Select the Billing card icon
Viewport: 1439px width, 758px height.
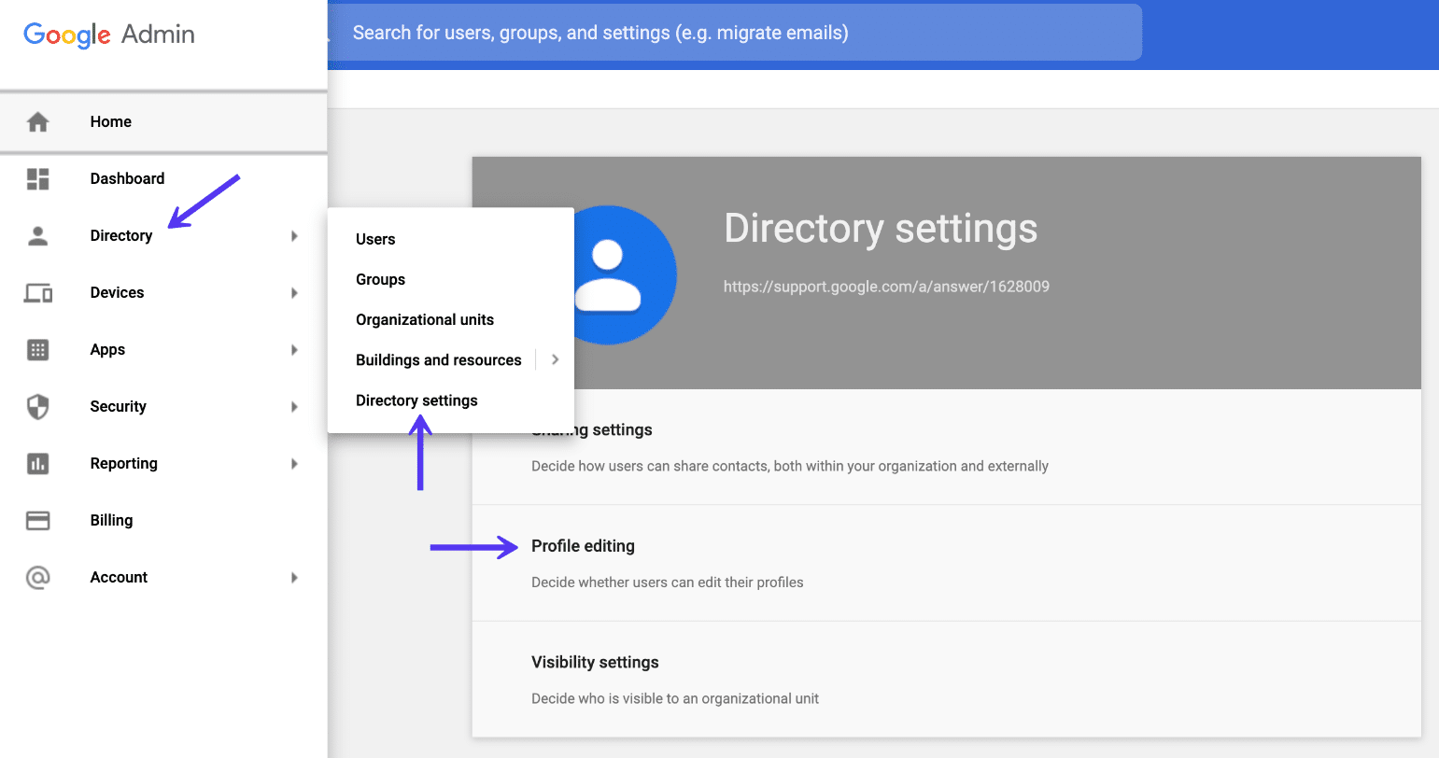[37, 520]
